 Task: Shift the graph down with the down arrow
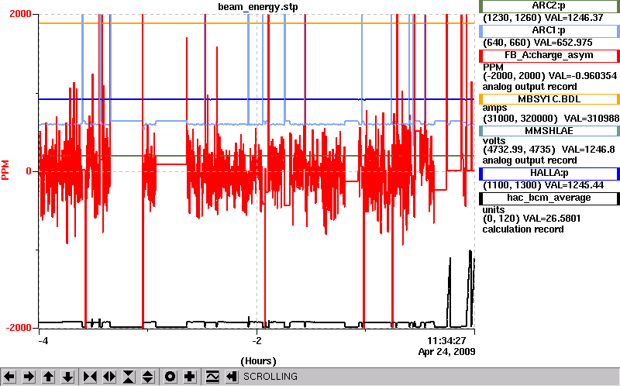point(67,377)
